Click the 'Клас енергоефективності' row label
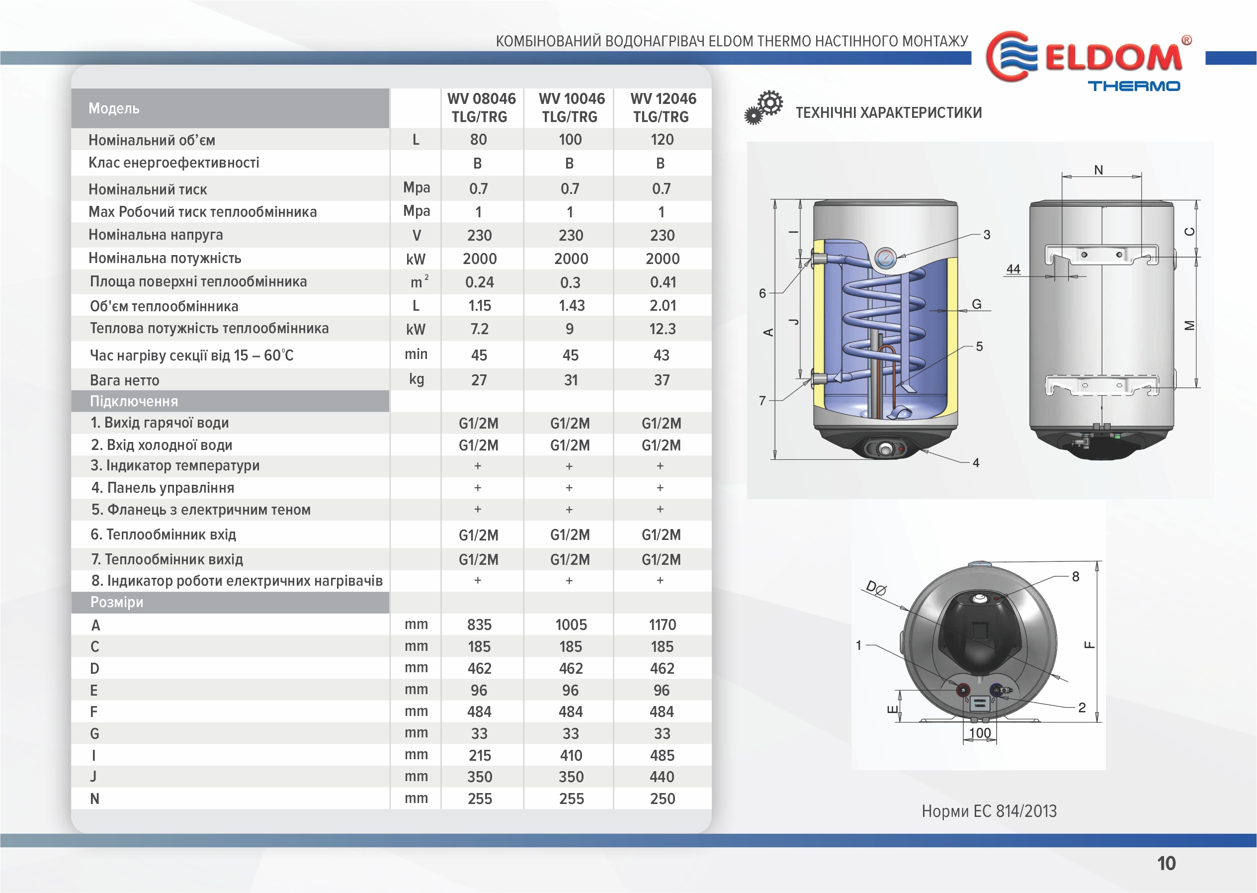Image resolution: width=1257 pixels, height=893 pixels. (x=173, y=163)
